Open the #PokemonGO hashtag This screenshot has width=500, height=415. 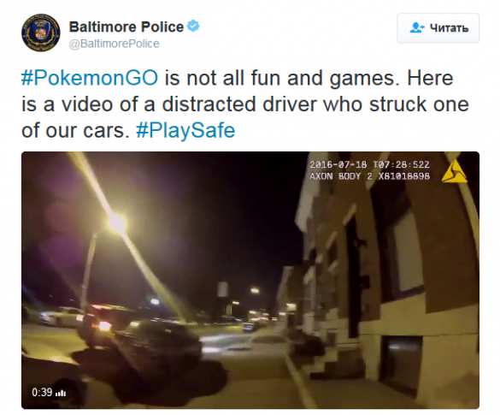coord(90,78)
